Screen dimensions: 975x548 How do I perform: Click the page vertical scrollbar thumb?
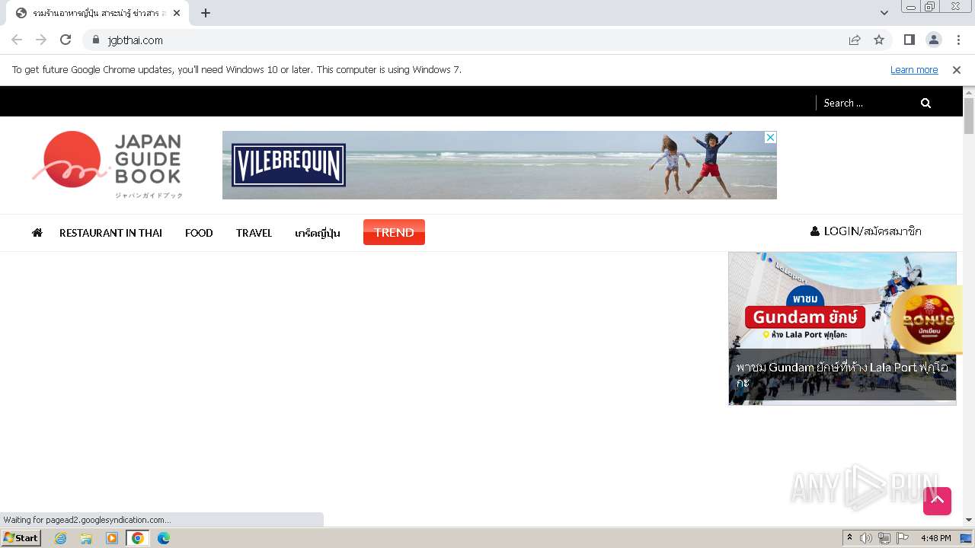pyautogui.click(x=969, y=116)
